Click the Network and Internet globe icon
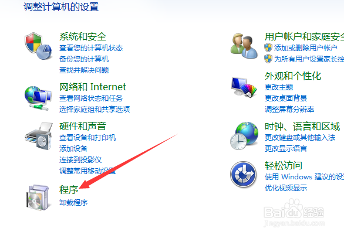 pos(38,98)
